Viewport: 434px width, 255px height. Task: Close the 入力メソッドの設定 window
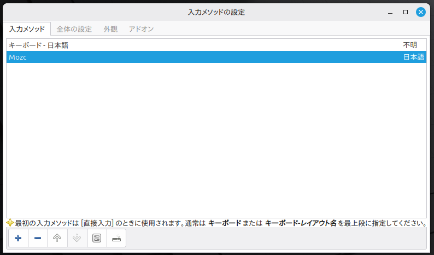421,12
